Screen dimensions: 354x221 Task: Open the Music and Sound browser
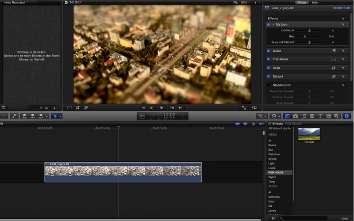click(x=304, y=116)
